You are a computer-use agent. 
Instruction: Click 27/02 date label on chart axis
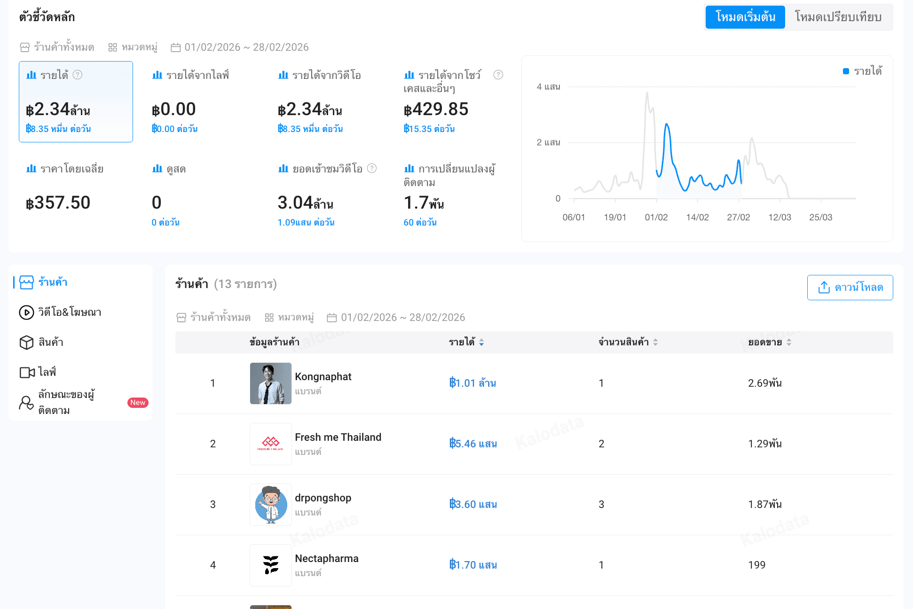pos(739,218)
